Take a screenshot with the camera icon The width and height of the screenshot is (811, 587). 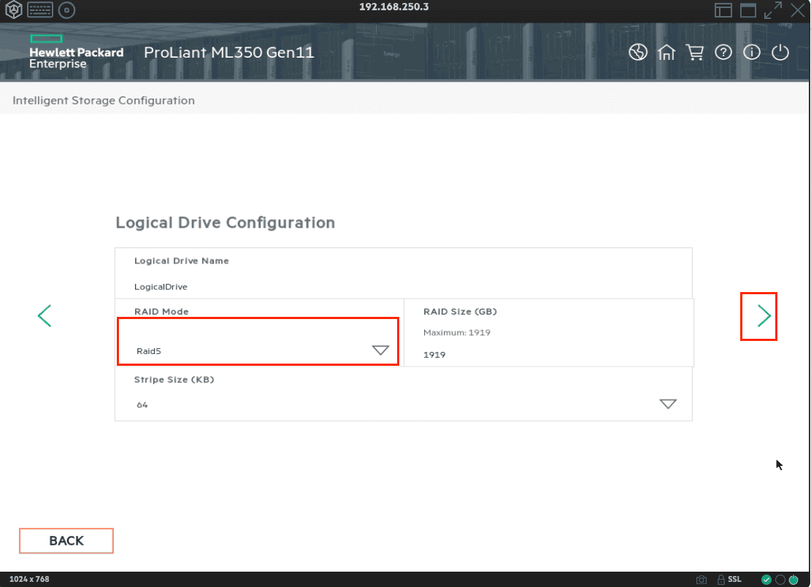click(701, 580)
